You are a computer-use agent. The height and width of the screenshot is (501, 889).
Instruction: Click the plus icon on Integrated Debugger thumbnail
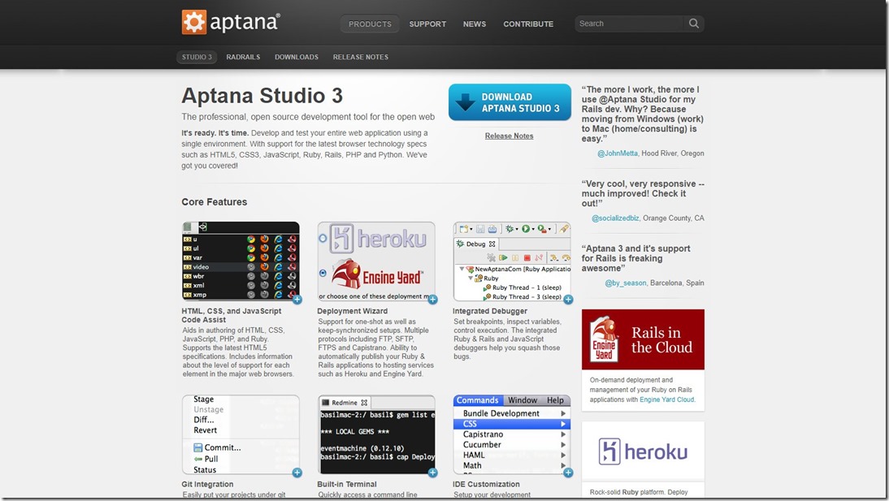pyautogui.click(x=568, y=300)
